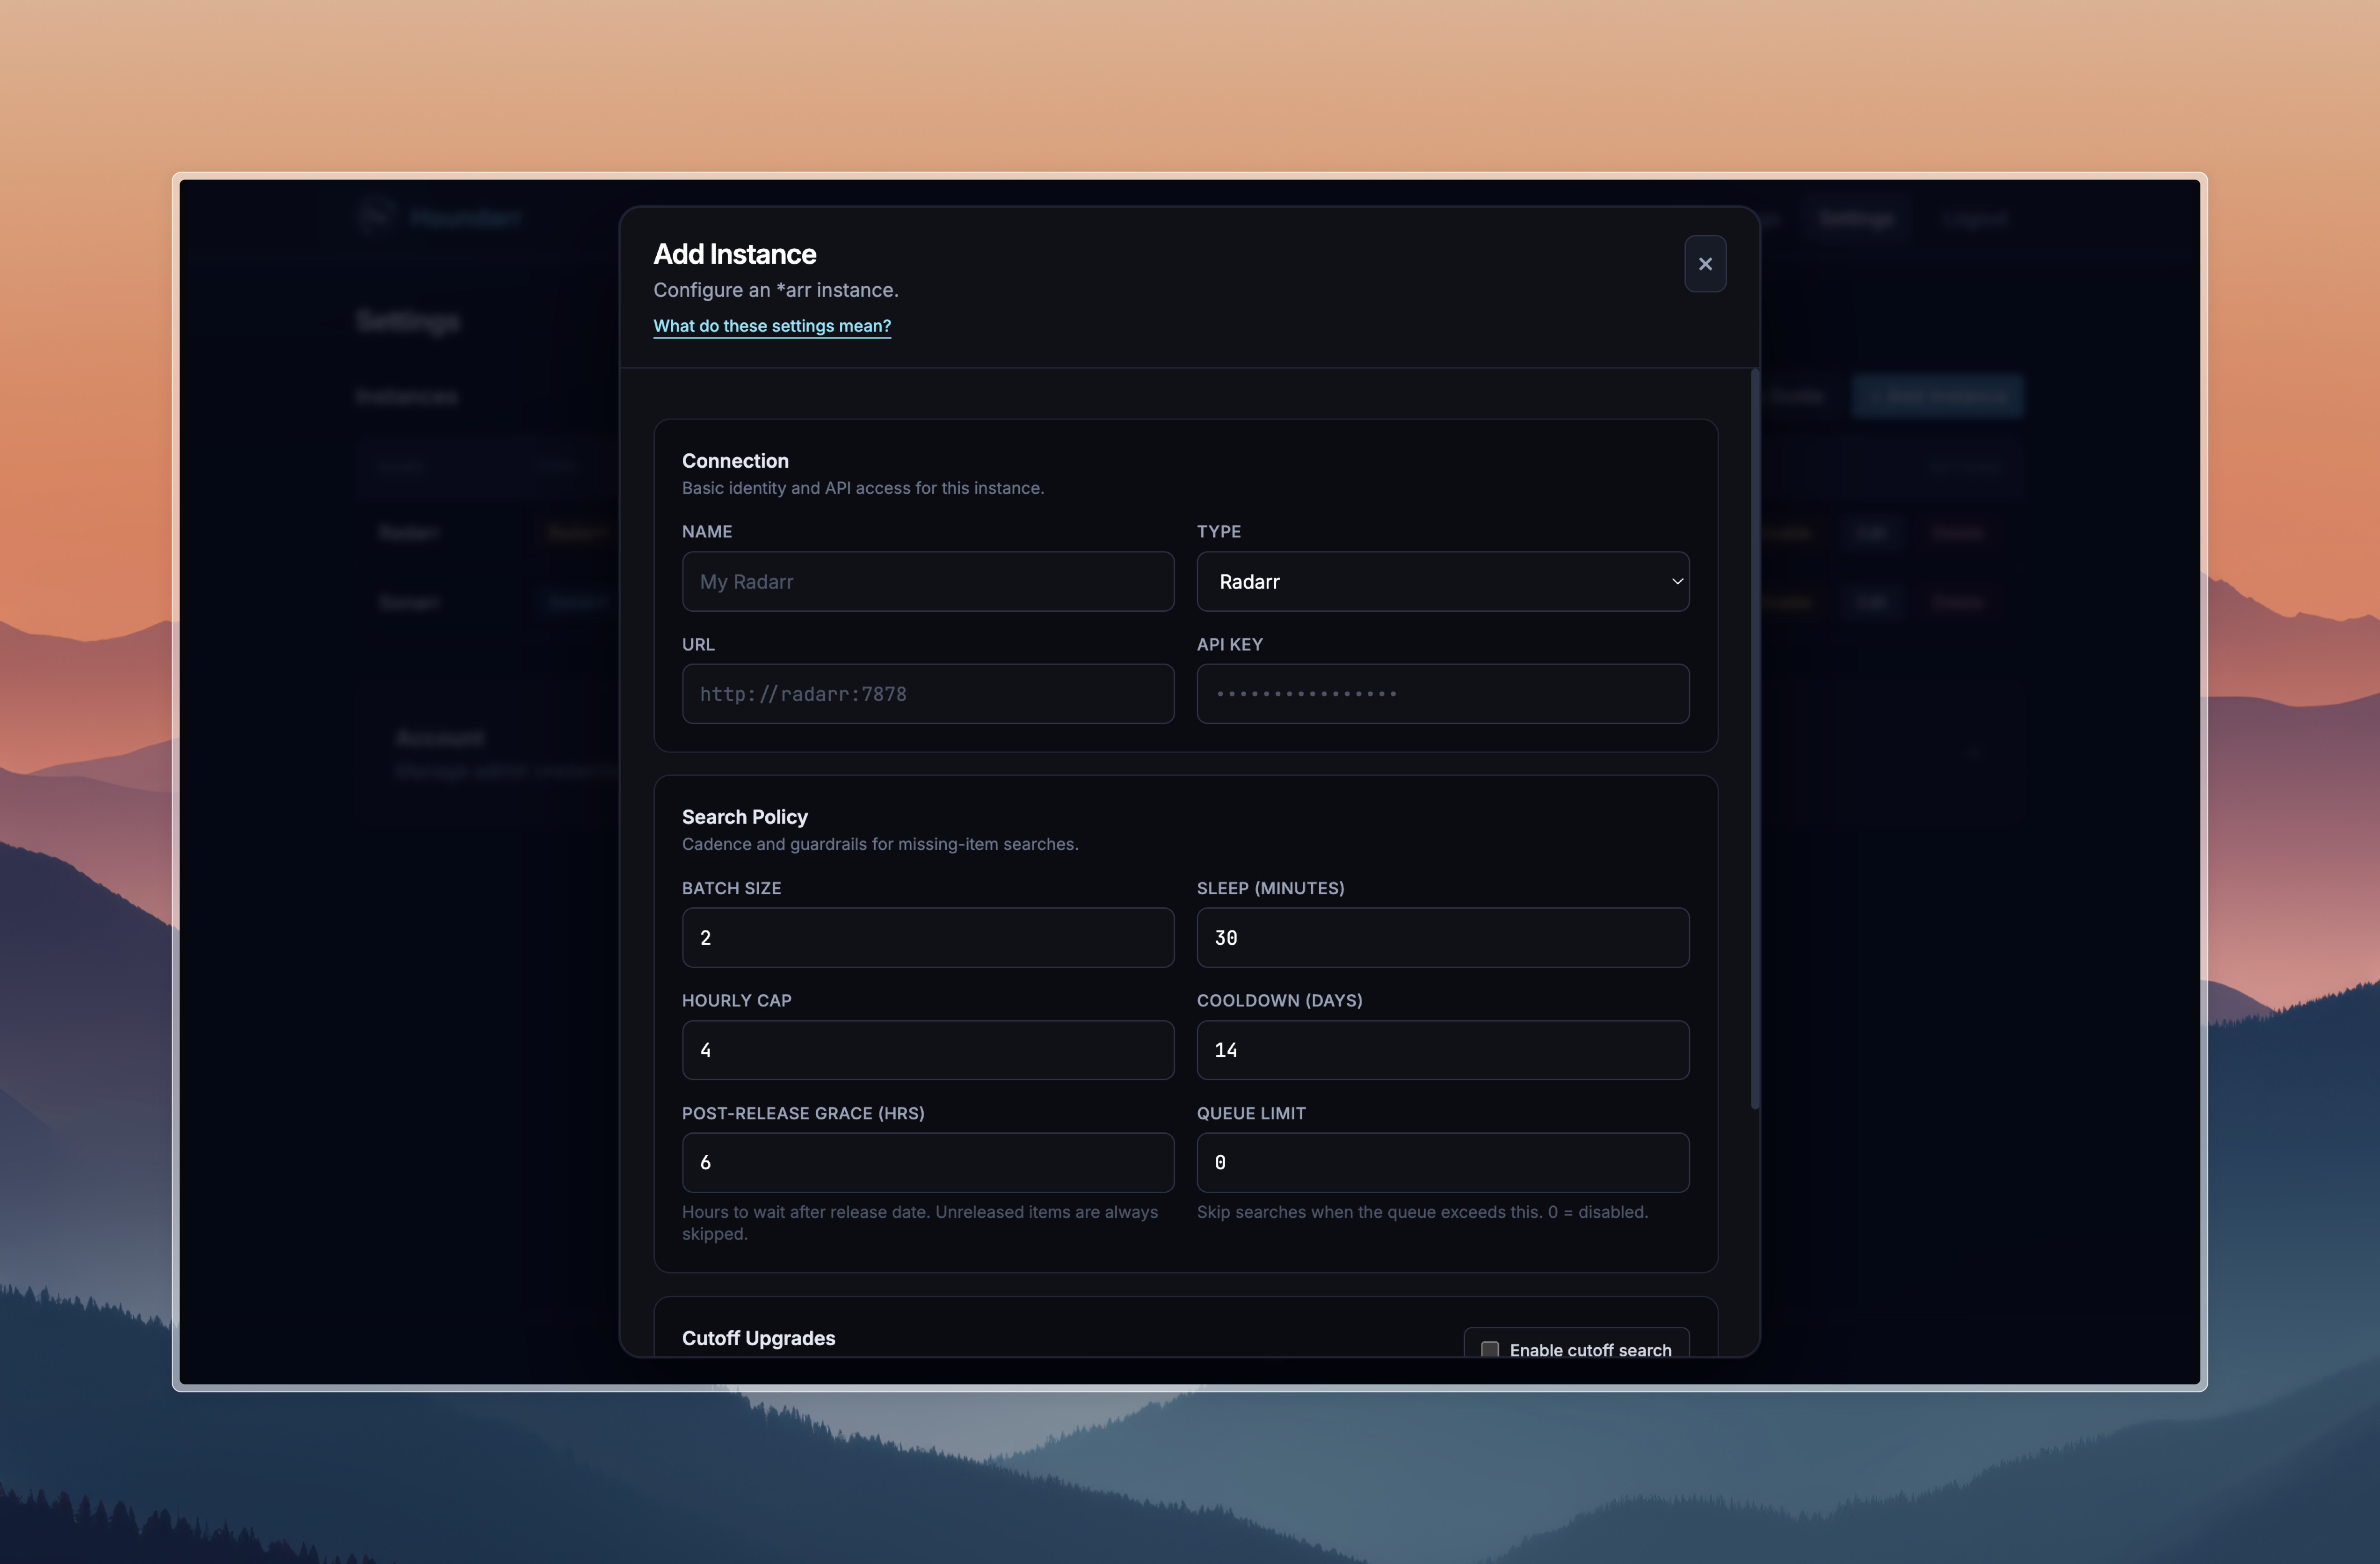Screen dimensions: 2380x1564
Task: Click the Search Policy section heading
Action: 744,817
